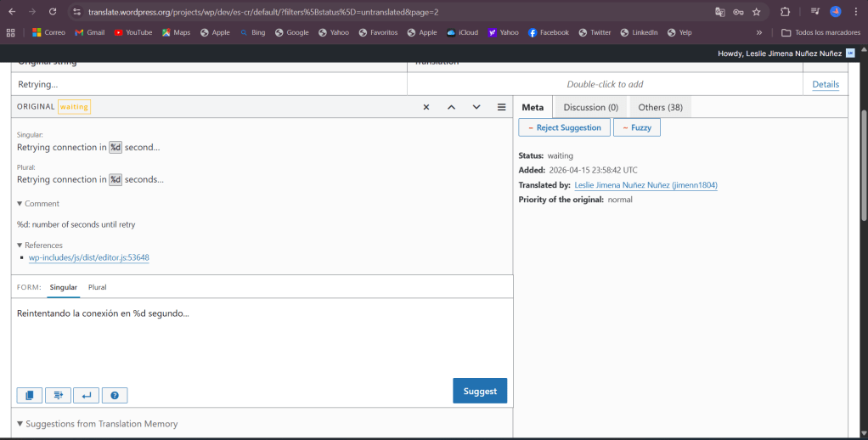Click the Google Translate icon in address bar
Viewport: 868px width, 440px height.
pos(720,12)
